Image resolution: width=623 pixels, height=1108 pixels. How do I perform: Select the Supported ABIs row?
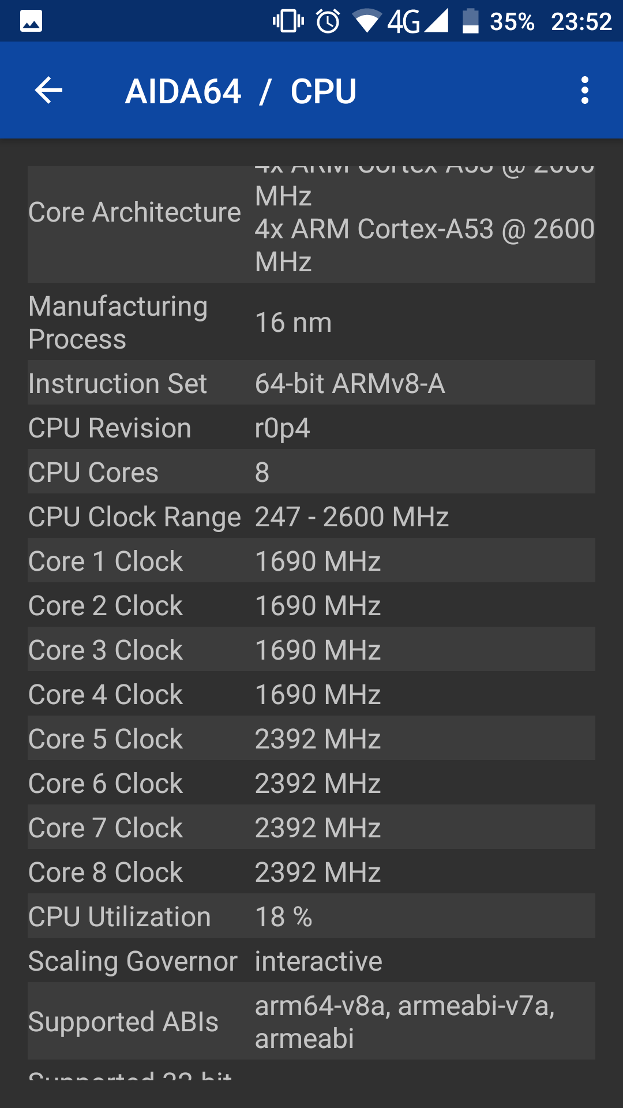coord(311,1021)
